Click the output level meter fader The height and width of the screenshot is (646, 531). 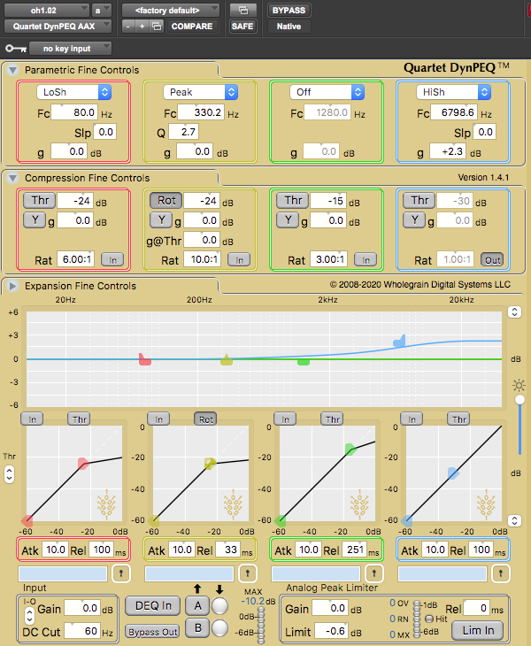pyautogui.click(x=261, y=626)
